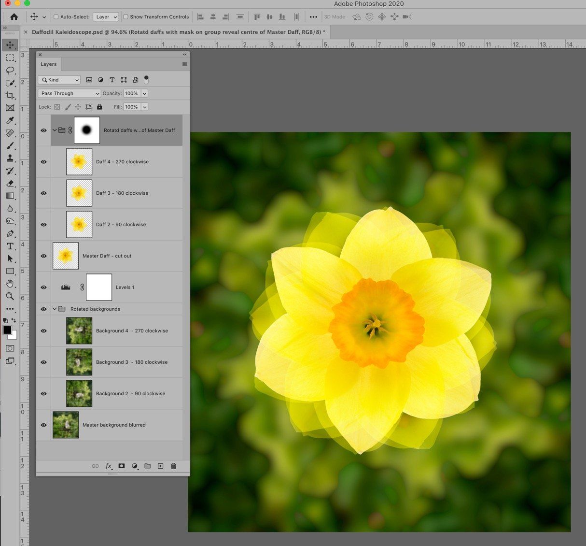
Task: Enable the Auto-Select checkbox
Action: (56, 17)
